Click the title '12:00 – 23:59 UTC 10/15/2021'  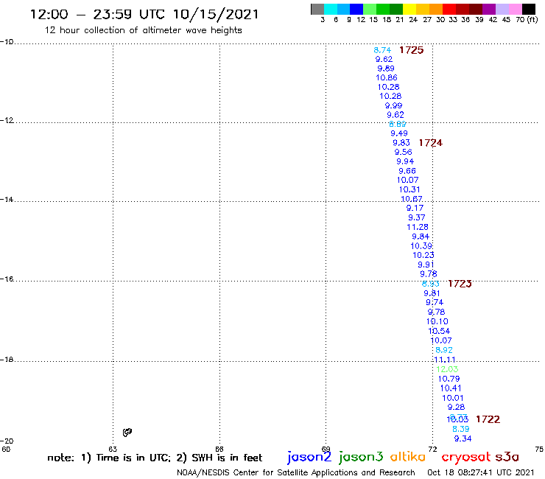[144, 14]
